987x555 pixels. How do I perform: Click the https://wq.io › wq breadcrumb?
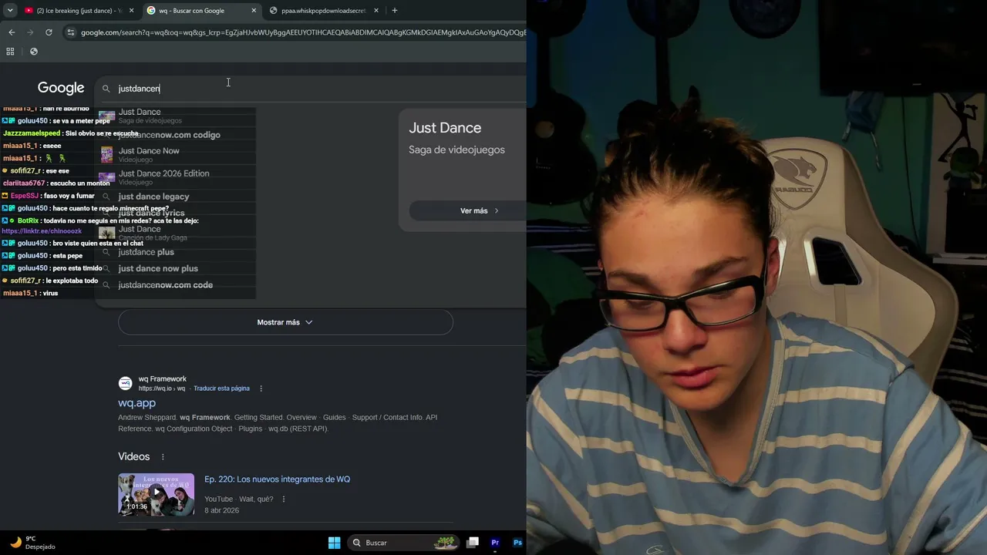(162, 388)
